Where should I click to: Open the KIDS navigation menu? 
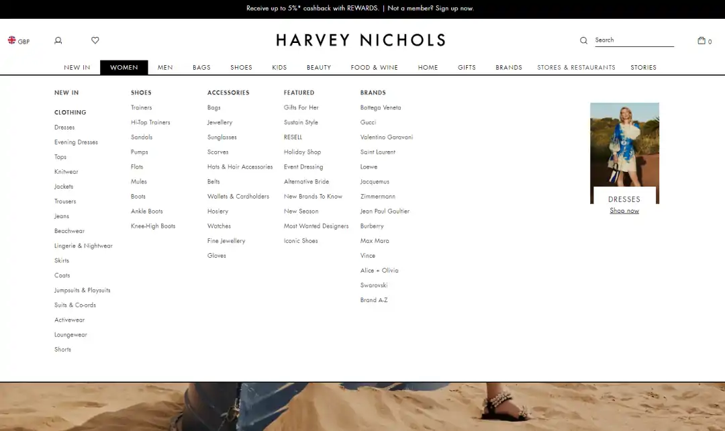(279, 68)
